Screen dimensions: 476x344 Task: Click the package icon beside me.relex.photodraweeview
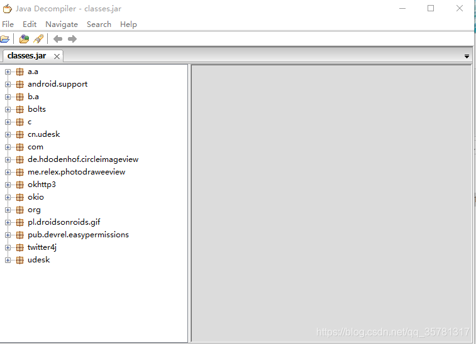(x=19, y=172)
